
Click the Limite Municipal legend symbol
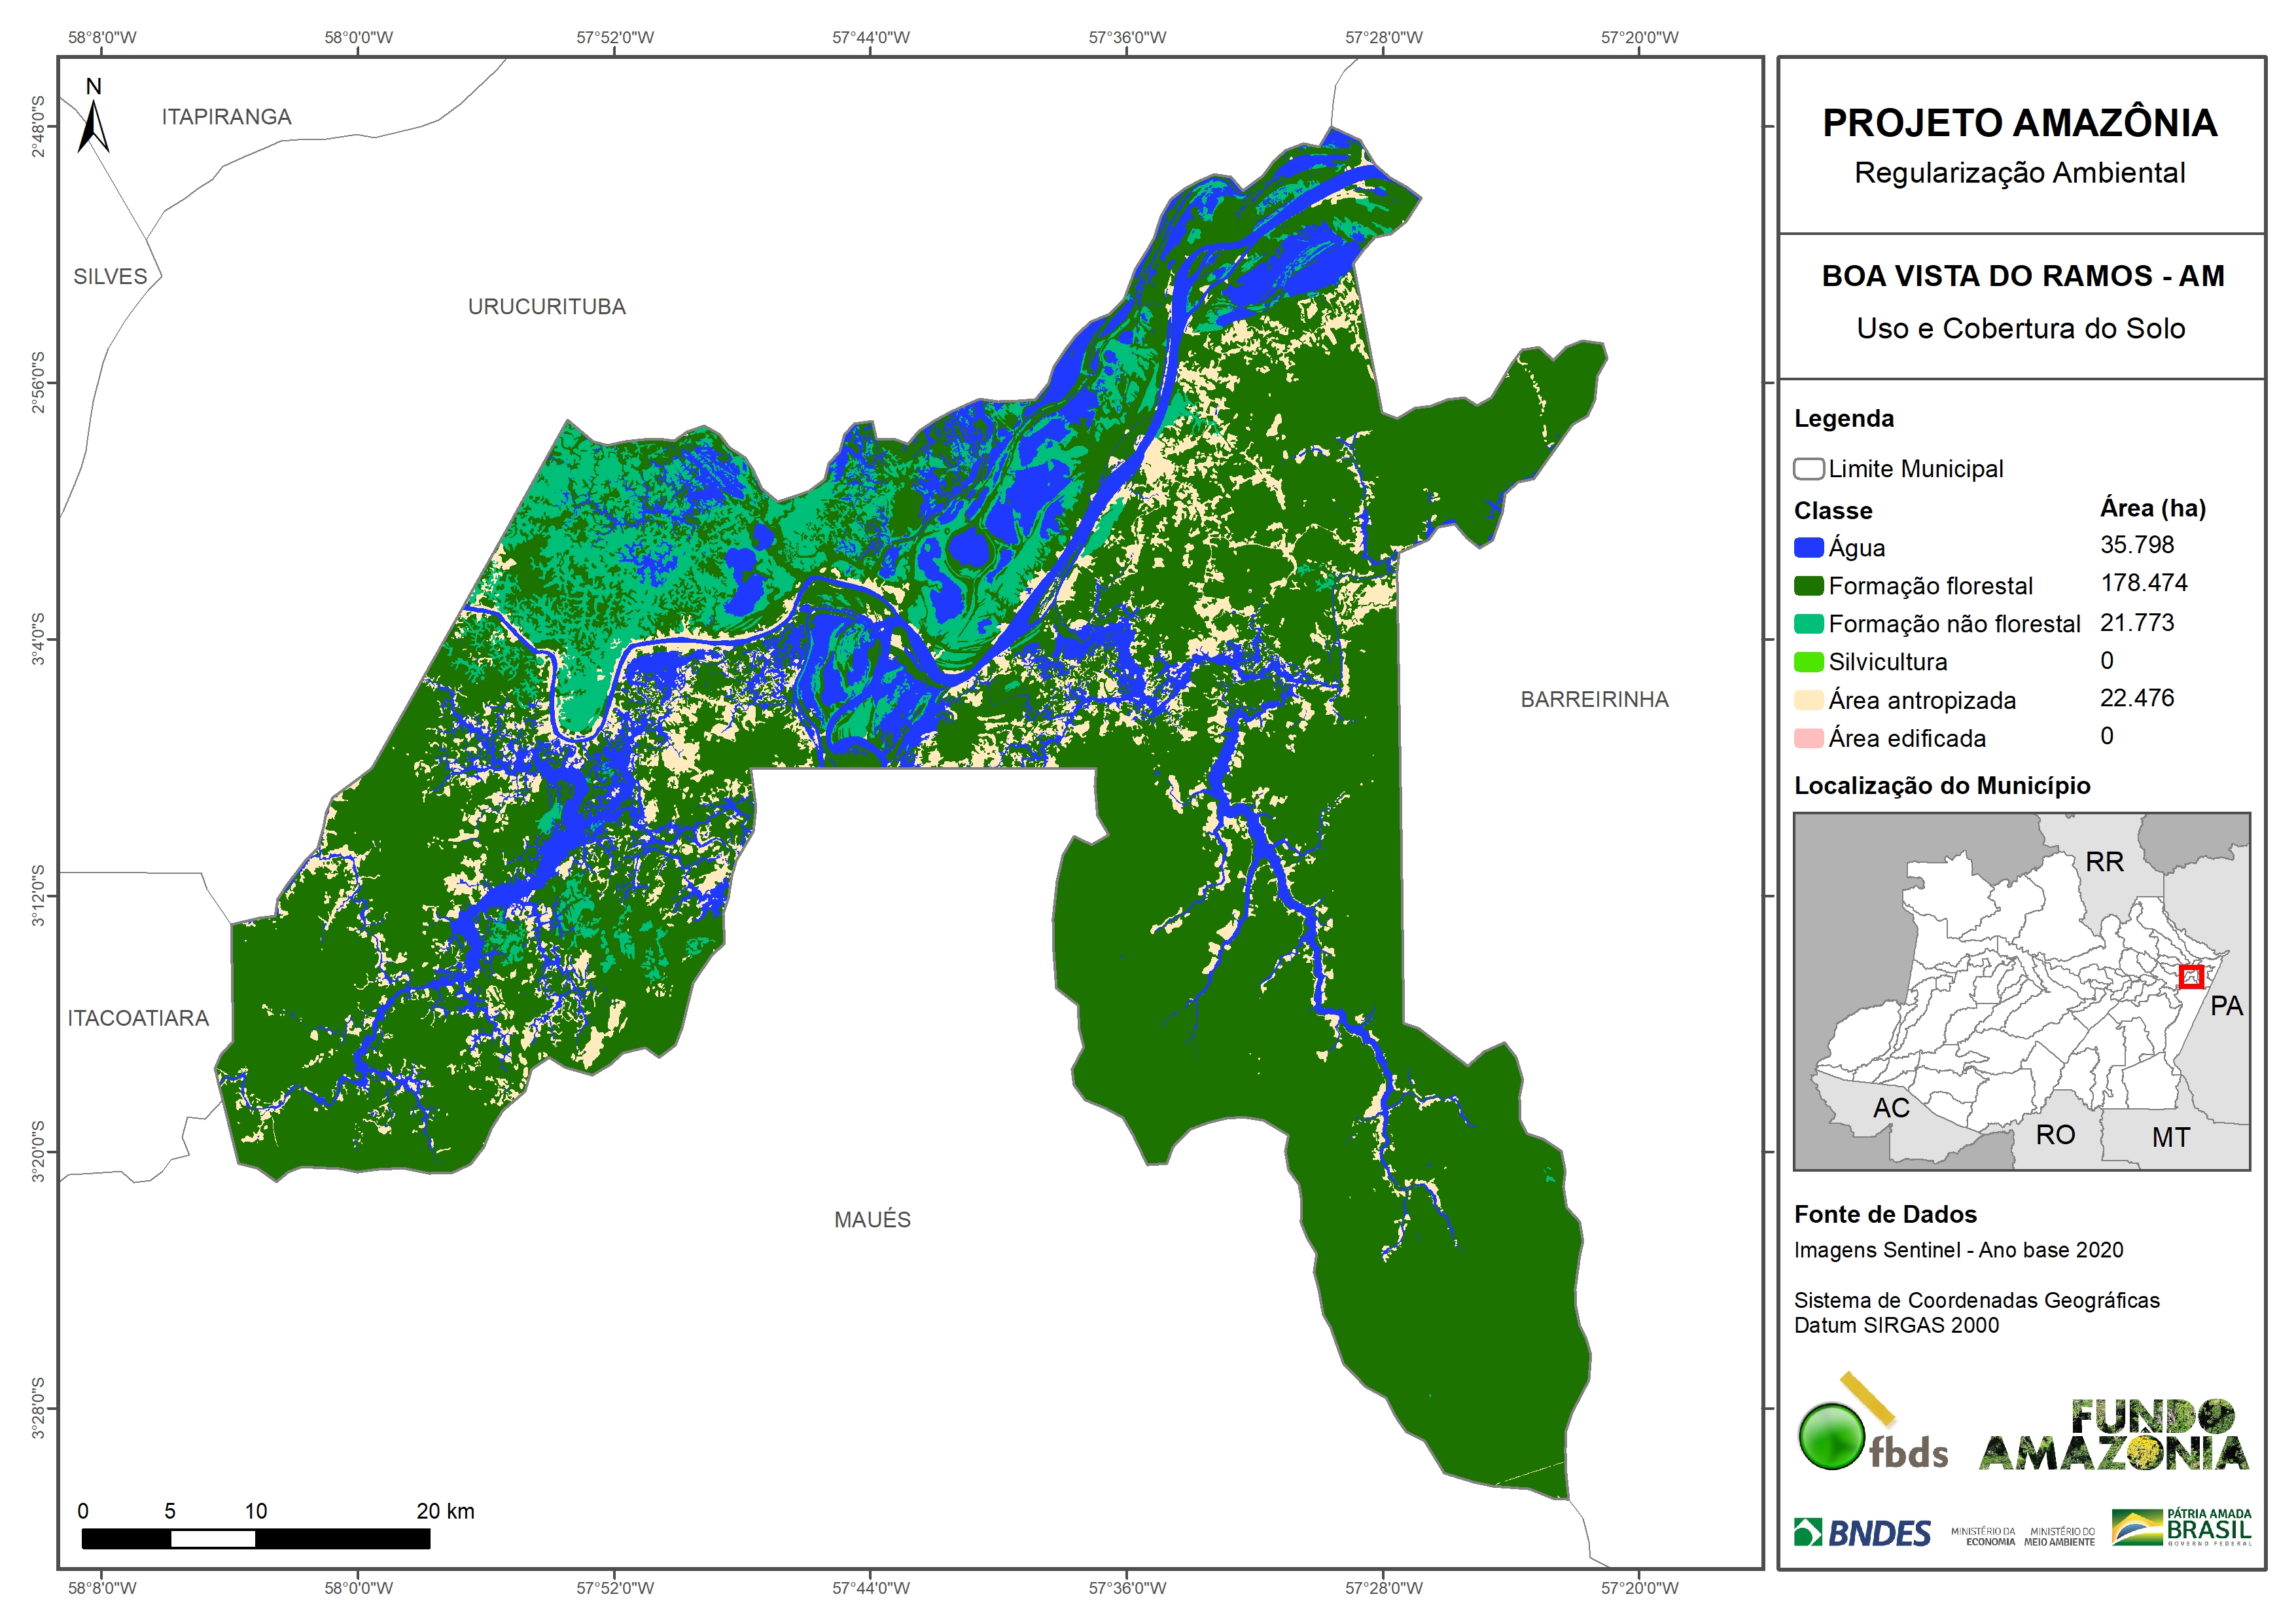pyautogui.click(x=1808, y=468)
